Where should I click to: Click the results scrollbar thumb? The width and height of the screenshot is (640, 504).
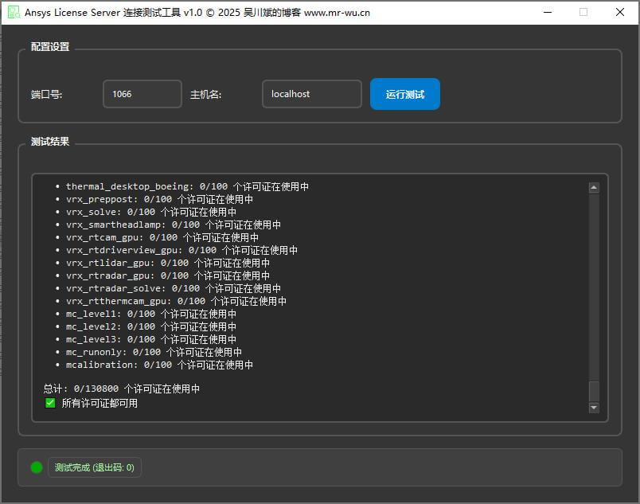tap(593, 391)
